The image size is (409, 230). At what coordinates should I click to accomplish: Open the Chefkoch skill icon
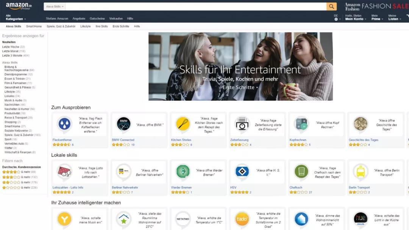tap(301, 171)
